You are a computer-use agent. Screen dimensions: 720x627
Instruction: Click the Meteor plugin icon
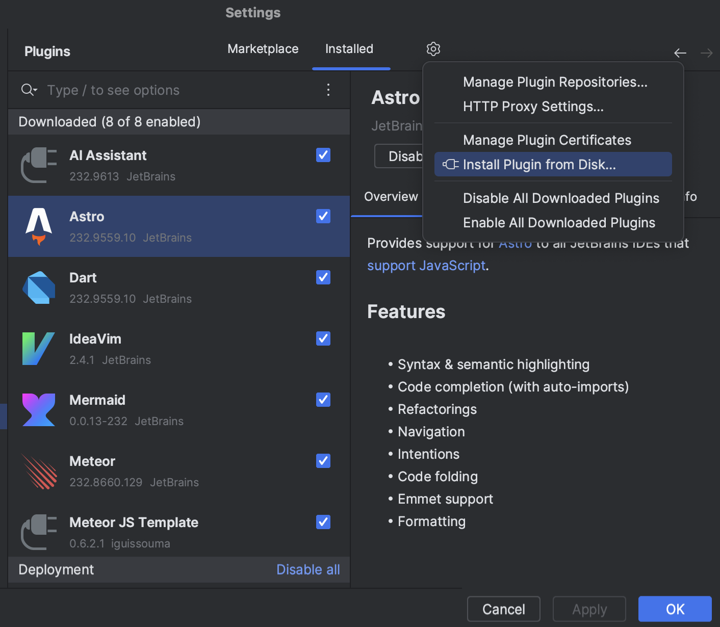click(x=39, y=471)
